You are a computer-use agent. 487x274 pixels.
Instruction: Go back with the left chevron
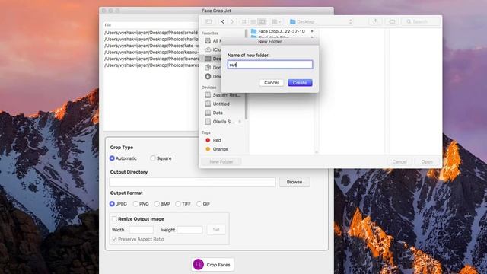[223, 21]
